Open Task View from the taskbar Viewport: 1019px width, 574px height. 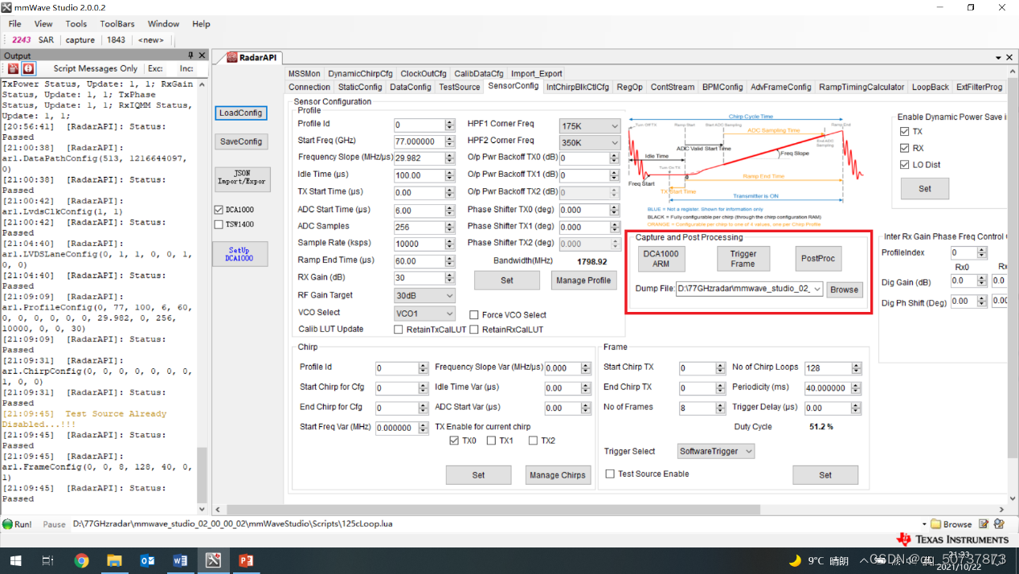coord(47,560)
